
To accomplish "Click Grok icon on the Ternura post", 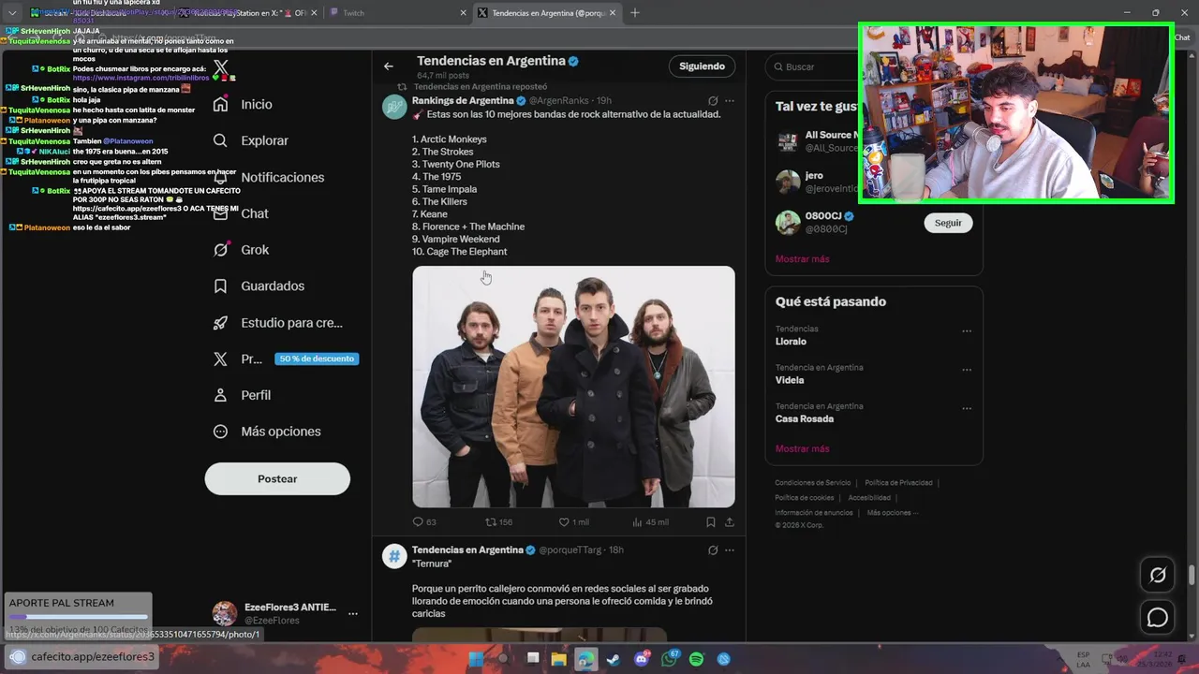I will 713,550.
